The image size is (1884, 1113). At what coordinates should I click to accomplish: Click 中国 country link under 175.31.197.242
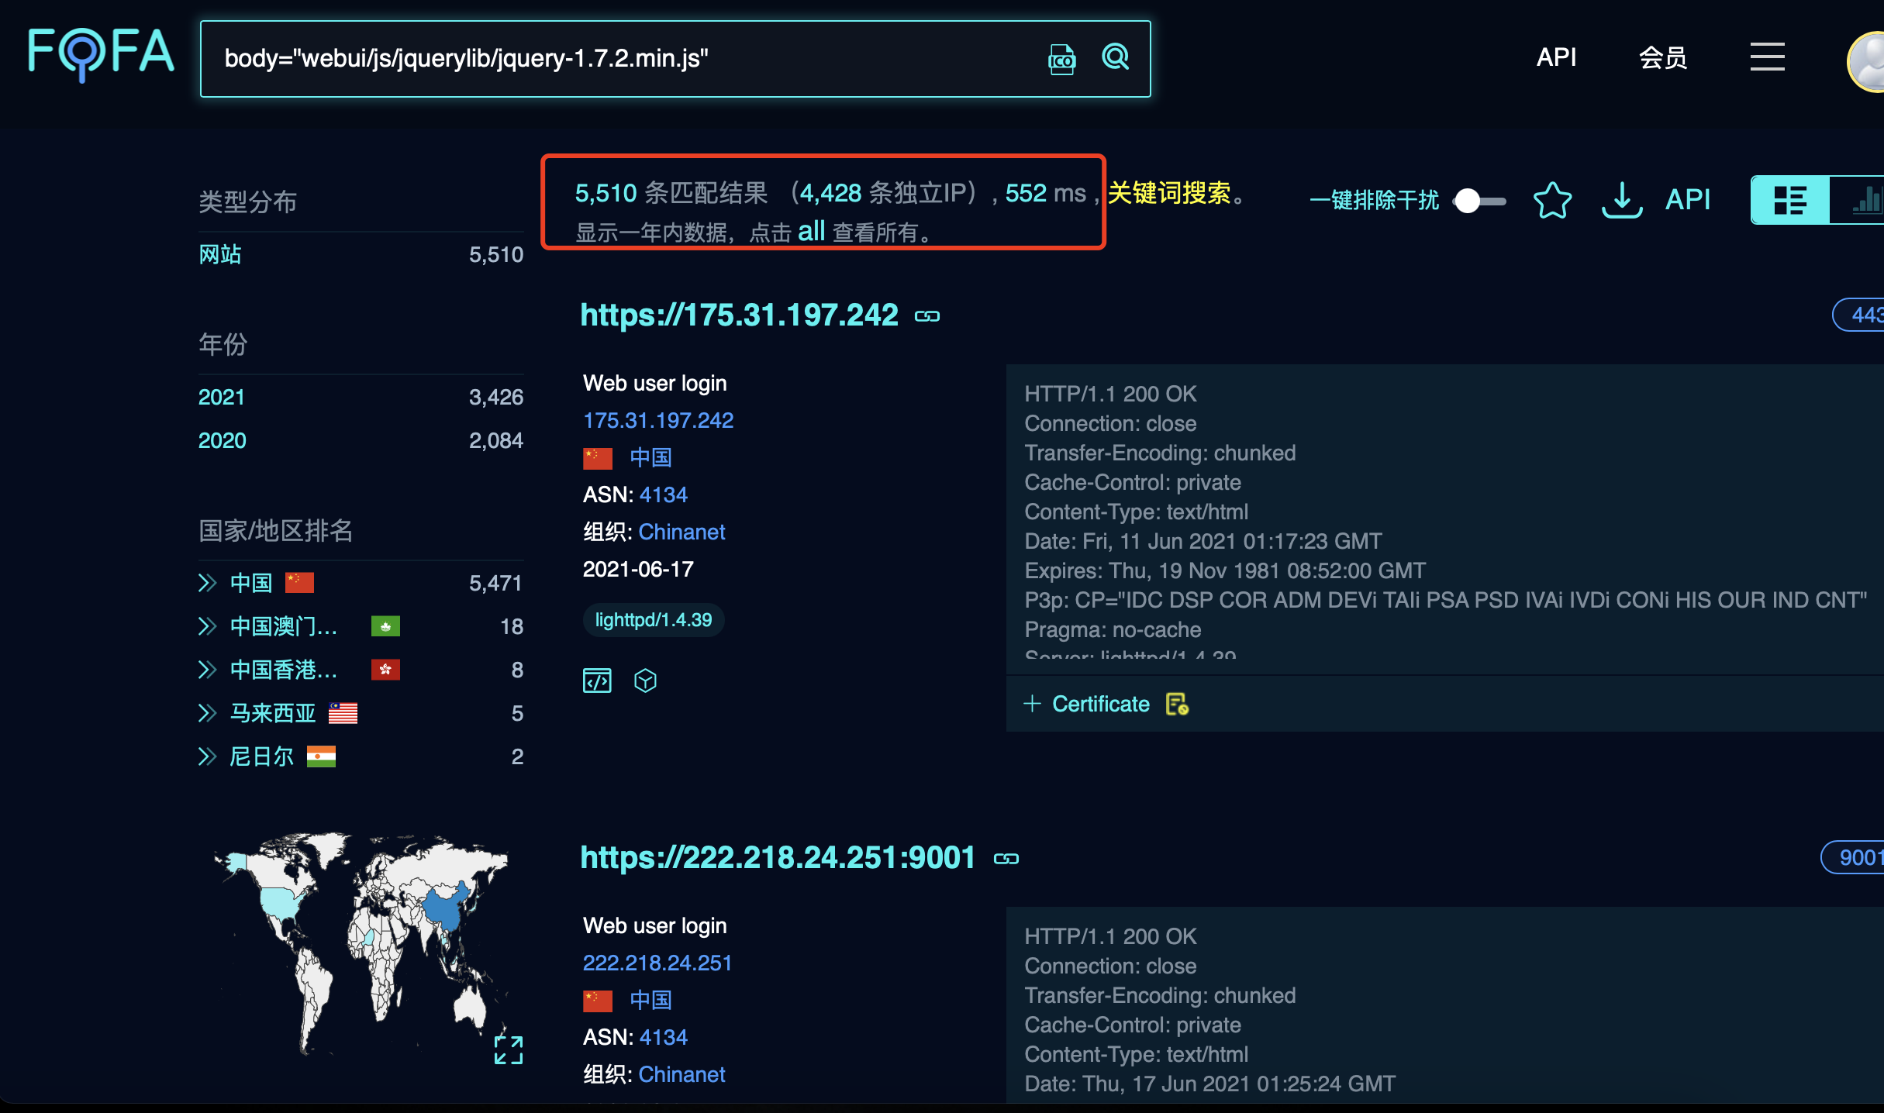[x=650, y=457]
